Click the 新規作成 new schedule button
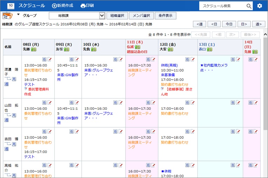The width and height of the screenshot is (268, 178). 62,6
